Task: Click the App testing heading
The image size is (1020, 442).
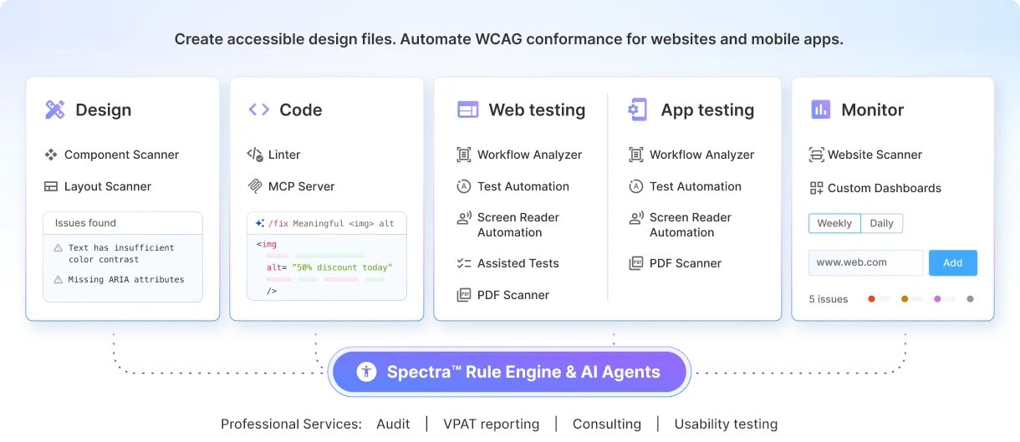Action: pos(707,109)
